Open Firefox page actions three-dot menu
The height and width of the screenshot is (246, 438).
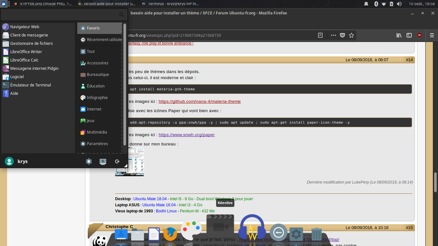tap(333, 35)
